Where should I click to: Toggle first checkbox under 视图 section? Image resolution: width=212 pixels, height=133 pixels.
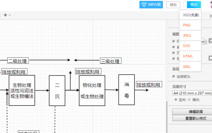coord(174,41)
